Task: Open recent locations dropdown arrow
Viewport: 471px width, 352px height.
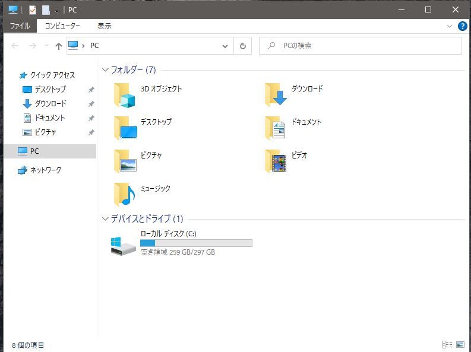Action: [x=46, y=46]
